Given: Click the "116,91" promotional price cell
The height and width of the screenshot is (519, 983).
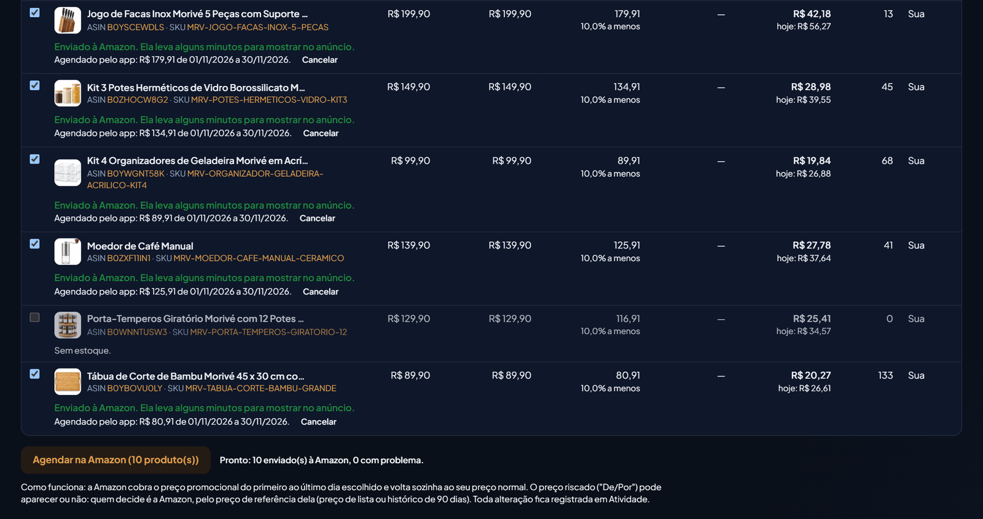Looking at the screenshot, I should (628, 319).
